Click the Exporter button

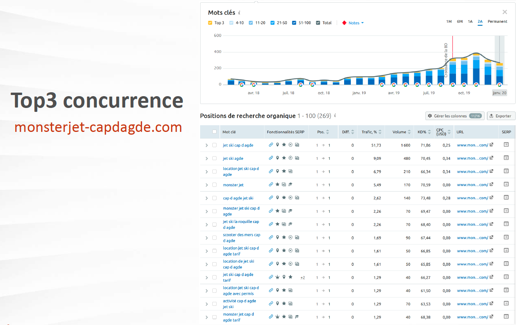point(501,116)
